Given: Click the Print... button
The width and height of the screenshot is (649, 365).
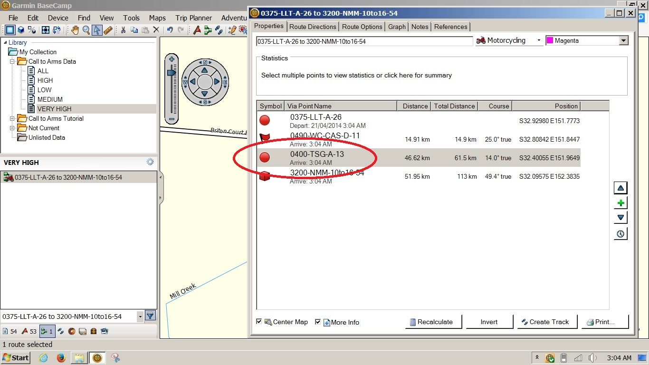Looking at the screenshot, I should click(604, 322).
